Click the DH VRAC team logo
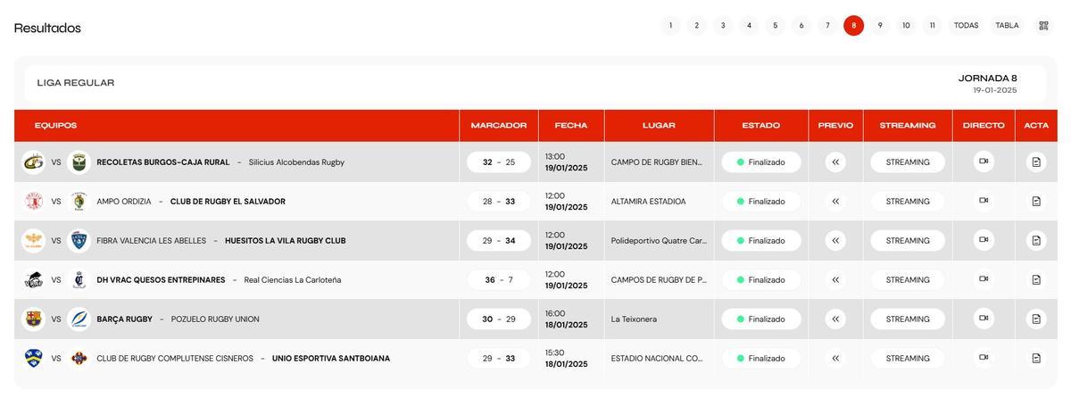 coord(34,280)
